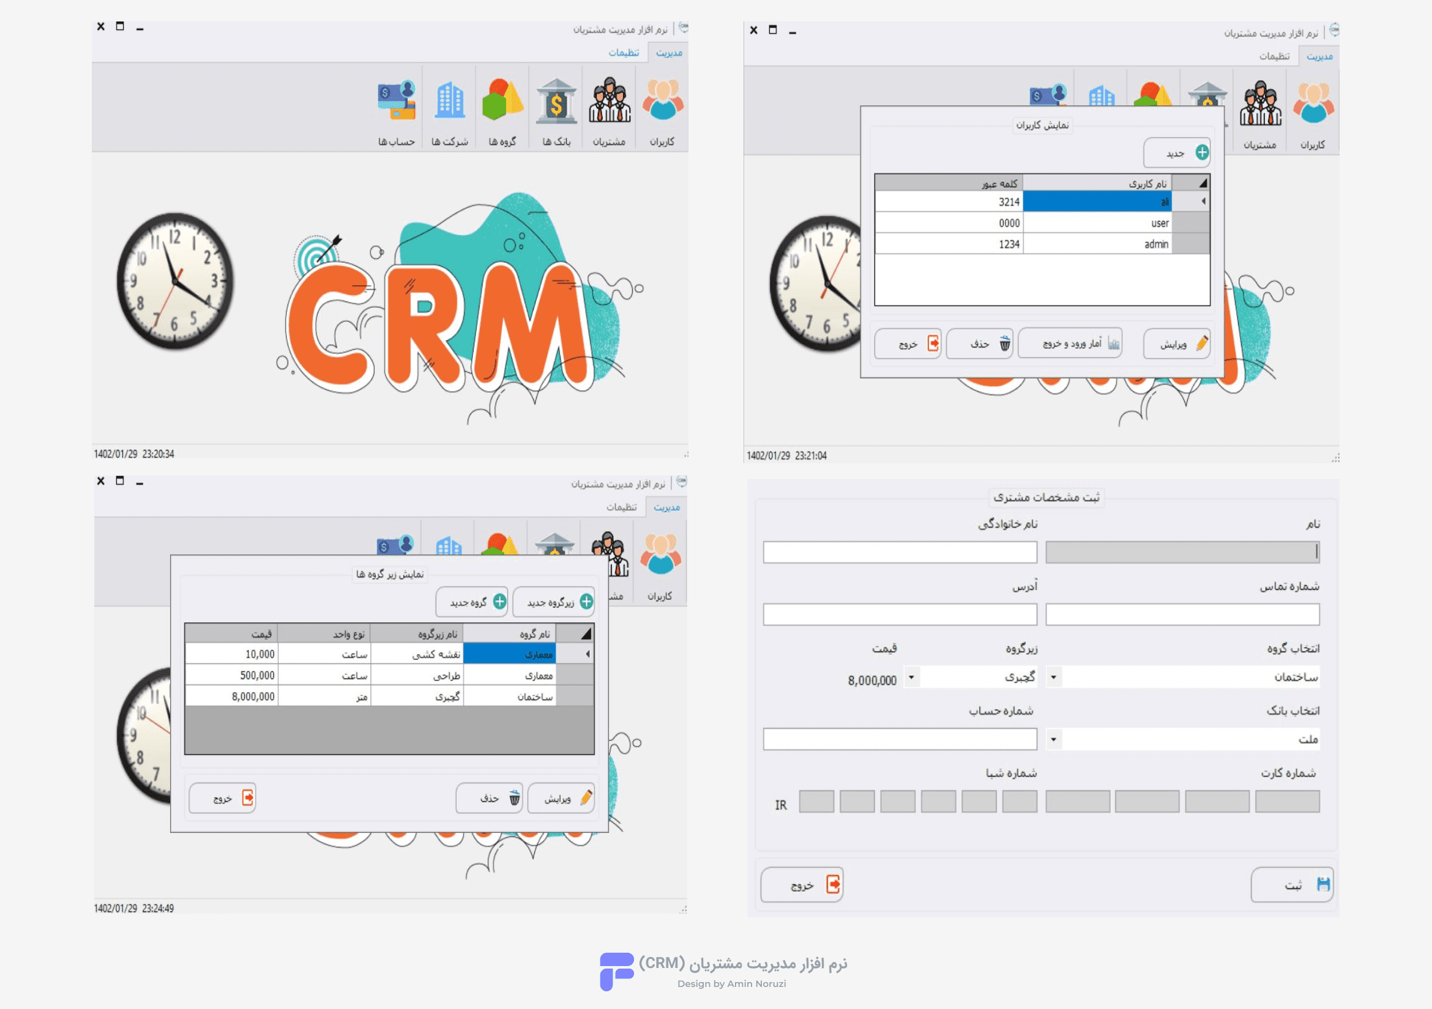Click the trash حذف button in subgroups dialog
The image size is (1432, 1009).
coord(489,799)
